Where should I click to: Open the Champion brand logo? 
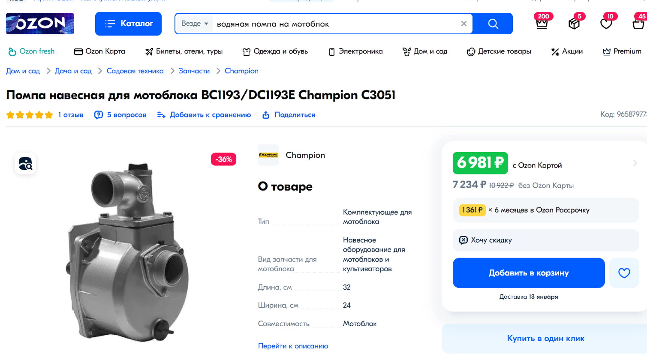coord(268,155)
